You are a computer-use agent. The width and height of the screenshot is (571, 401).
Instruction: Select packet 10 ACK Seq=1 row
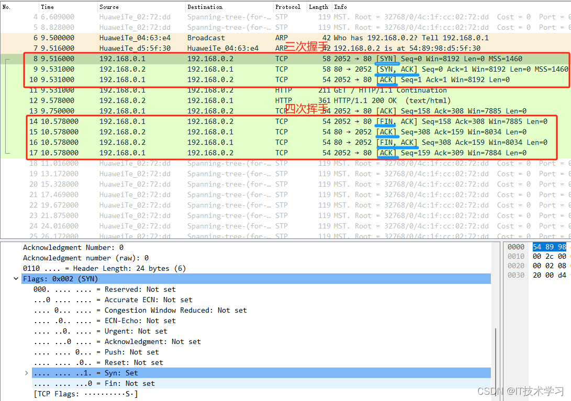(x=286, y=79)
